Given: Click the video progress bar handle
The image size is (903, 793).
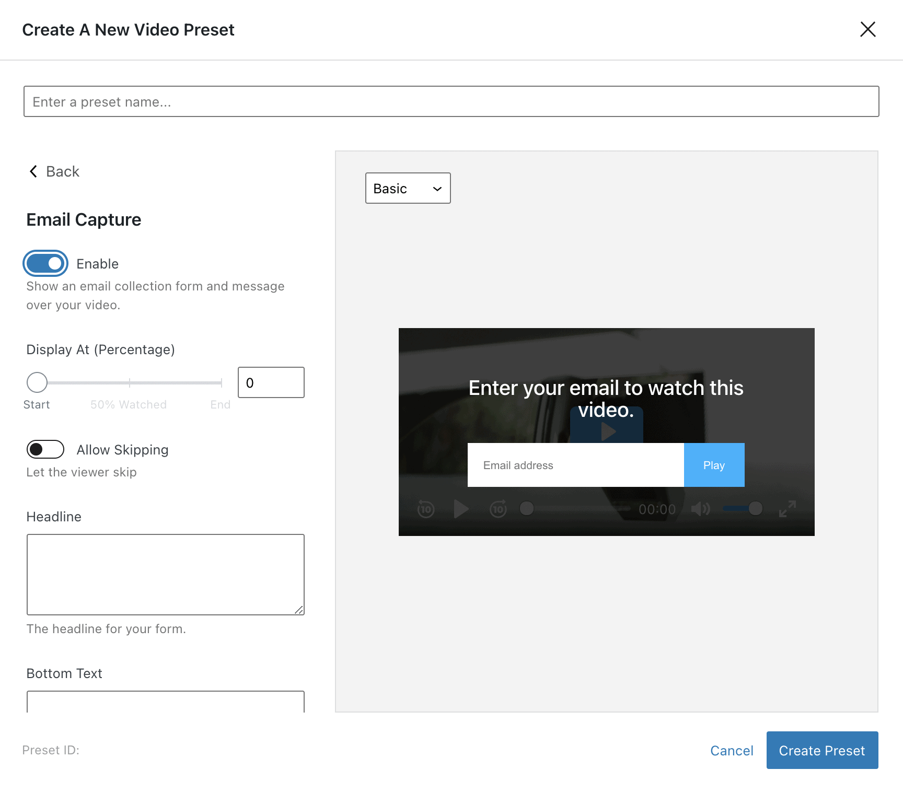Looking at the screenshot, I should [x=527, y=509].
